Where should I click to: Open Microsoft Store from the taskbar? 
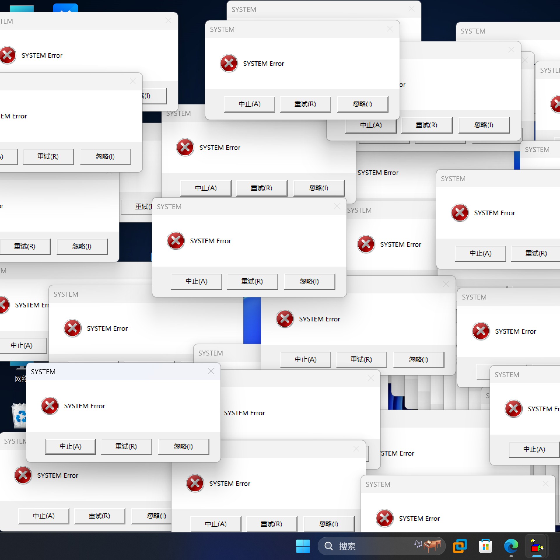coord(485,546)
